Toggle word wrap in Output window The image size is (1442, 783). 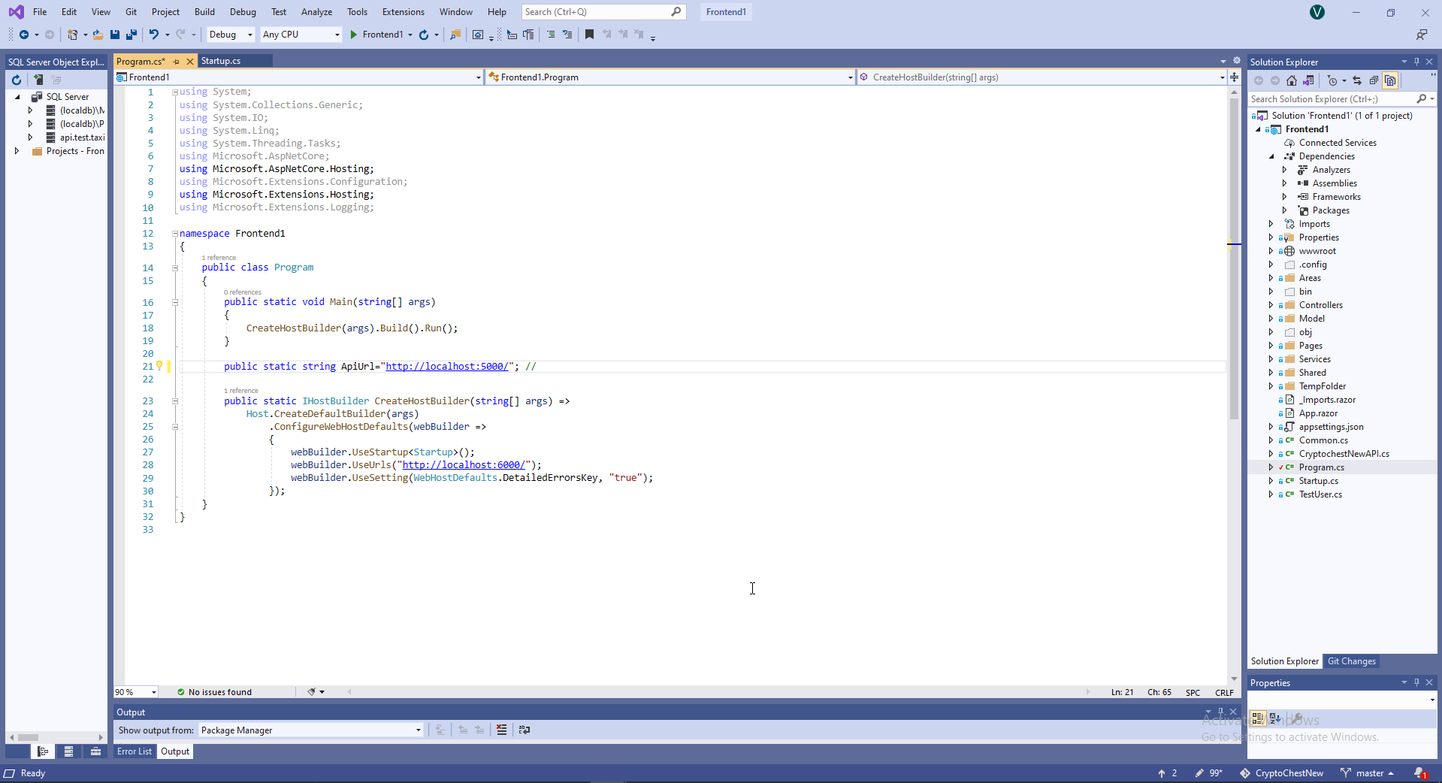pos(525,730)
